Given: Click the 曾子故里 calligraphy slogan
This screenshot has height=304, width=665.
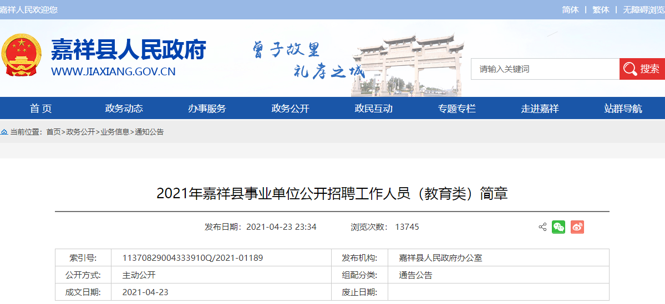Looking at the screenshot, I should pos(286,50).
